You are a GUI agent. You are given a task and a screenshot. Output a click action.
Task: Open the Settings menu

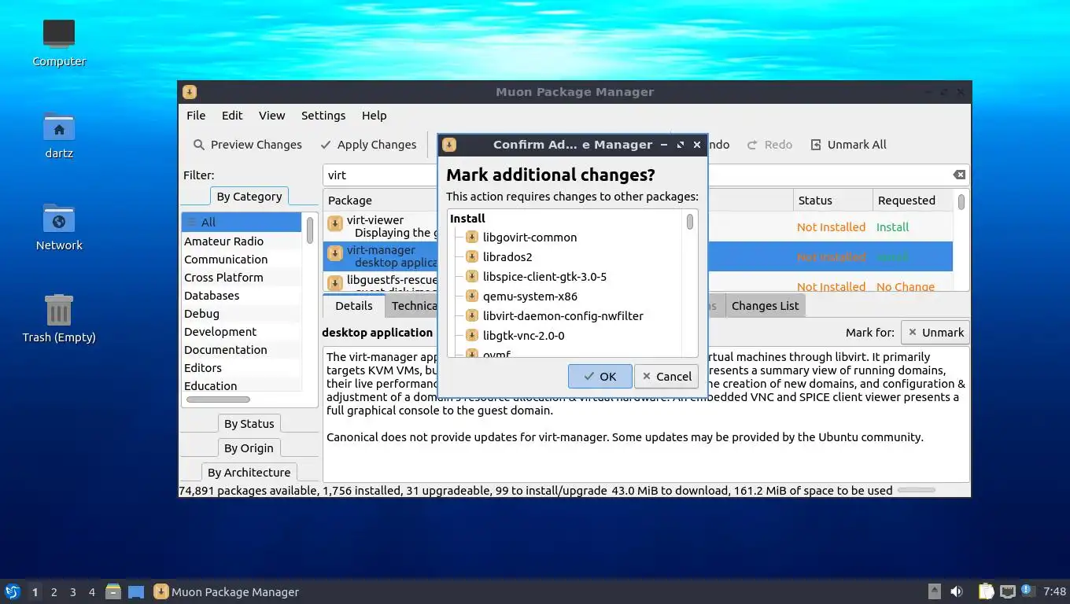[323, 116]
